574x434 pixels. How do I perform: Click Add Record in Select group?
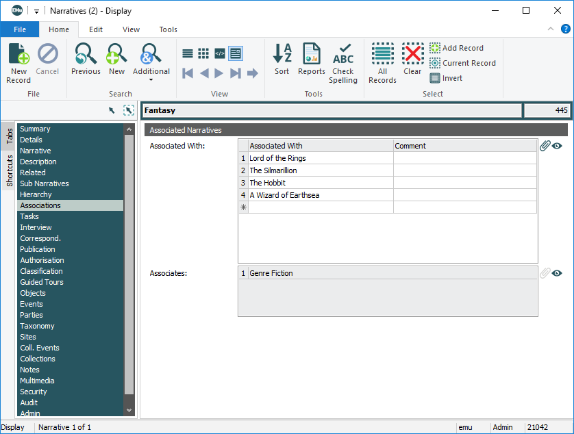coord(456,48)
